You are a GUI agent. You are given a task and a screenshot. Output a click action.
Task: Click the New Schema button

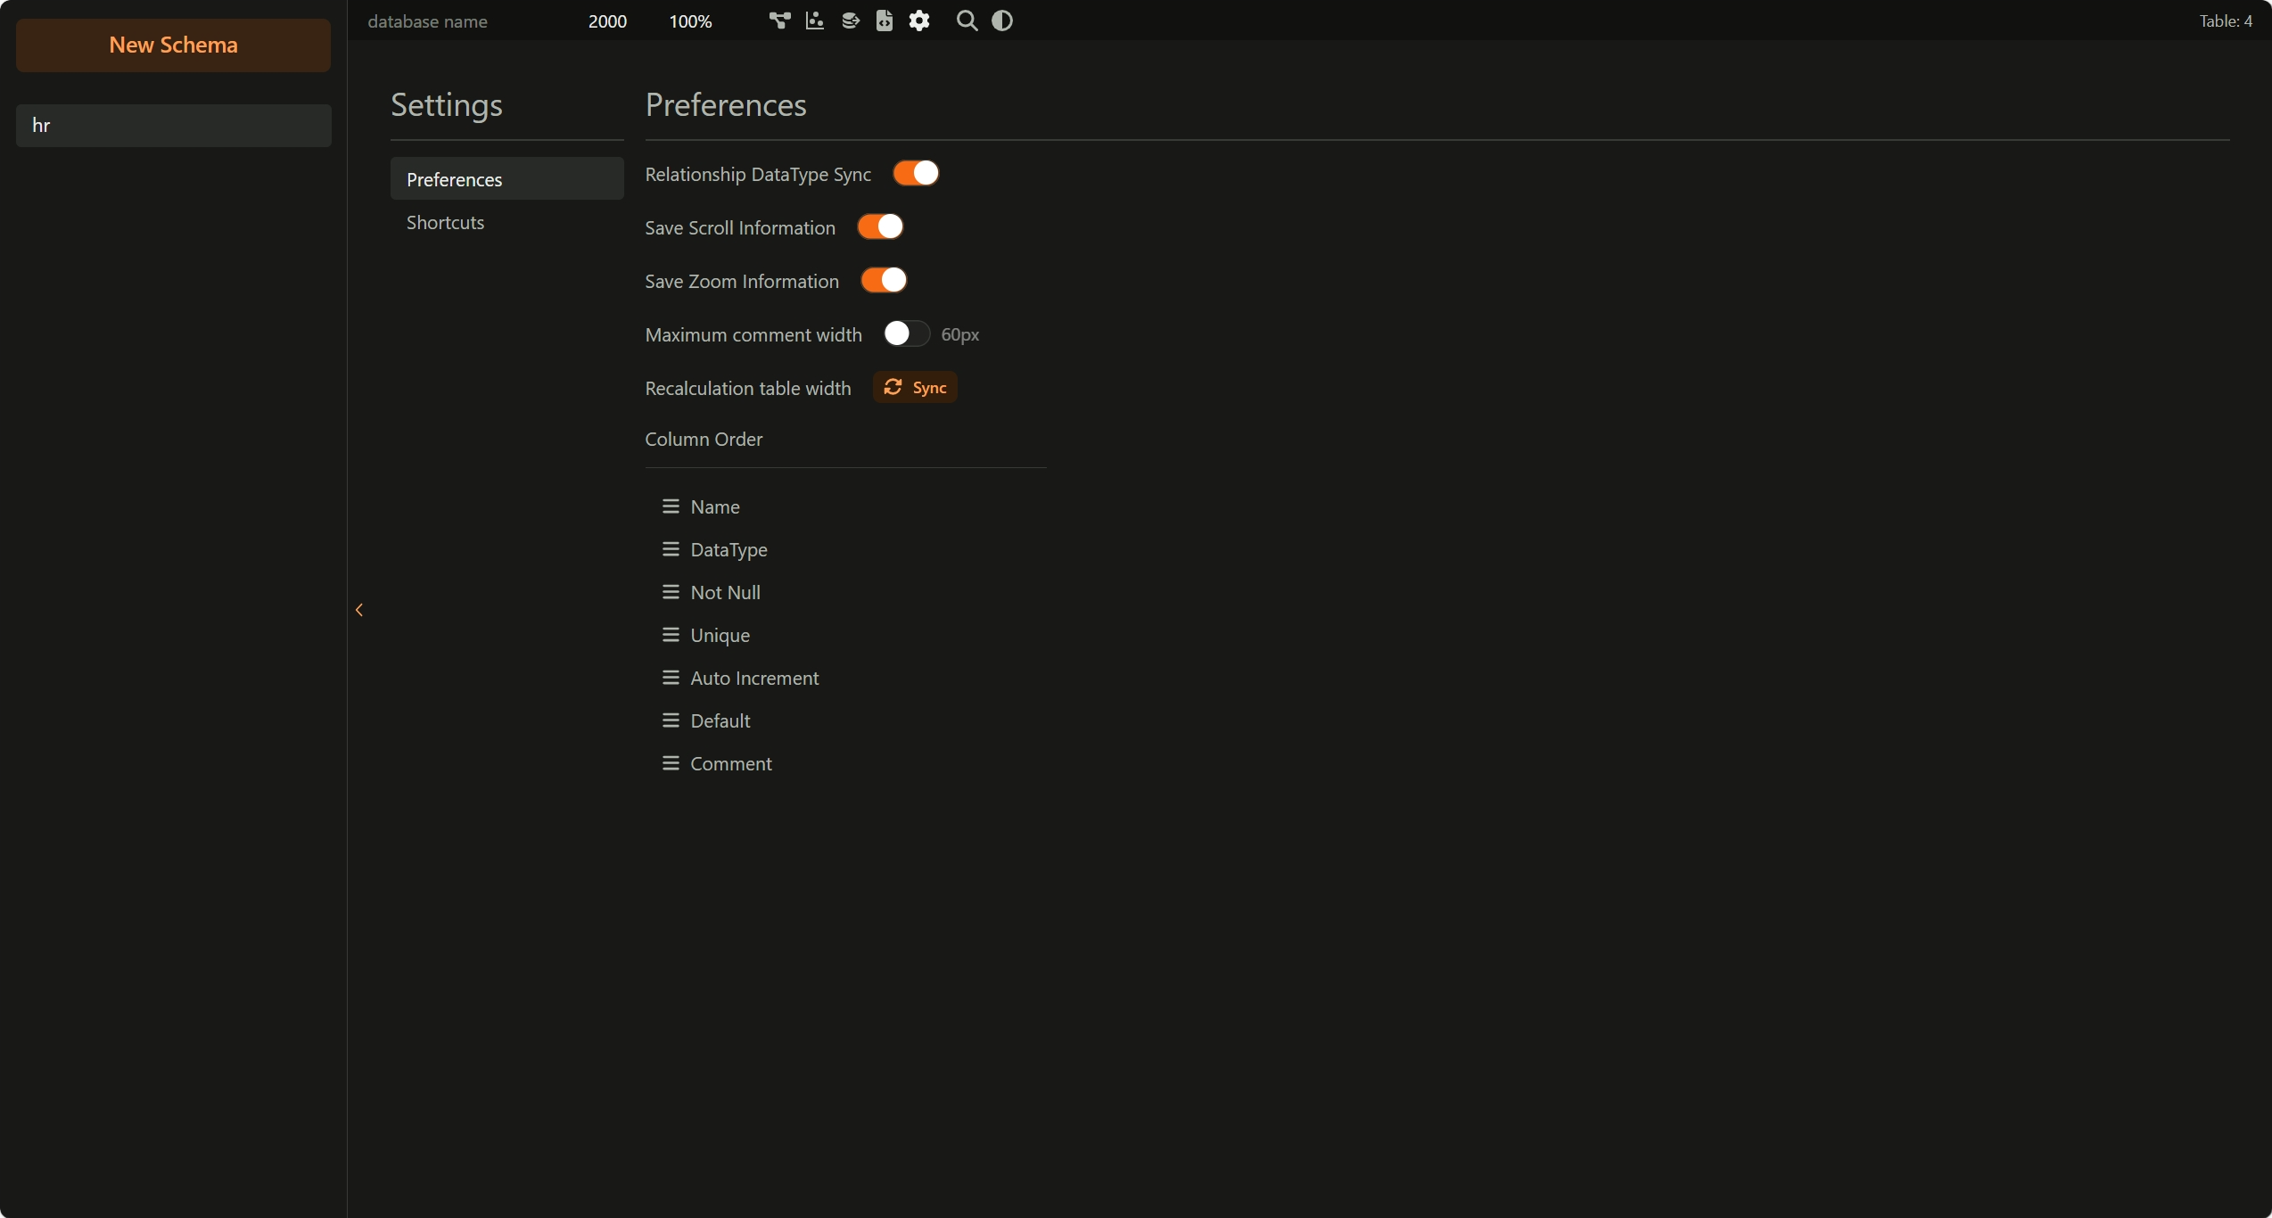(173, 45)
